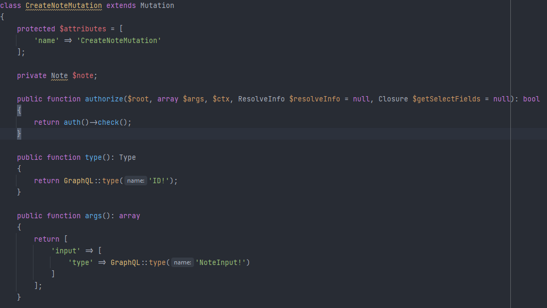Click the type method name in its declaration
The width and height of the screenshot is (547, 308).
94,158
